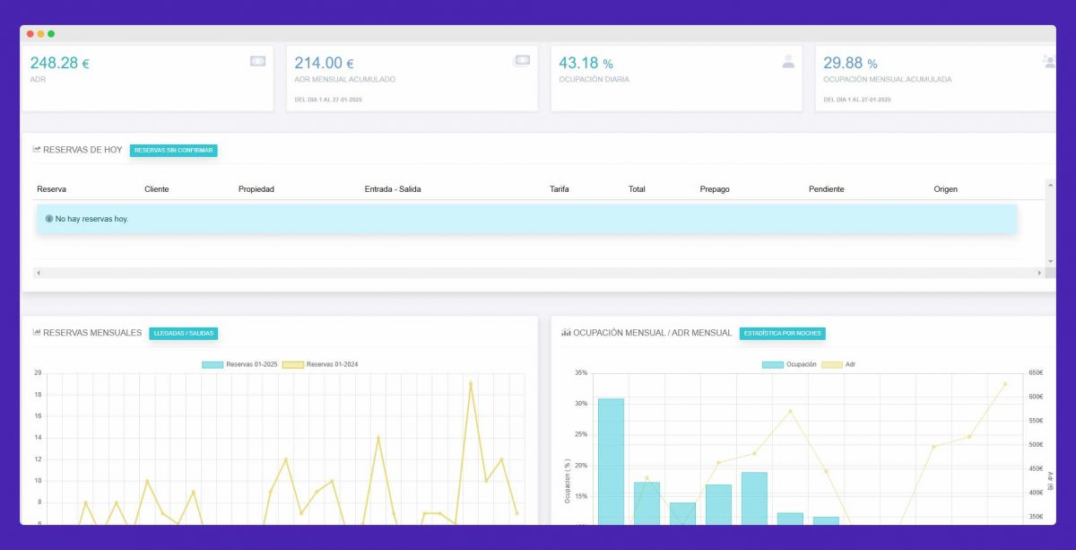Click the blue Ocupación legend swatch
This screenshot has width=1076, height=550.
773,364
